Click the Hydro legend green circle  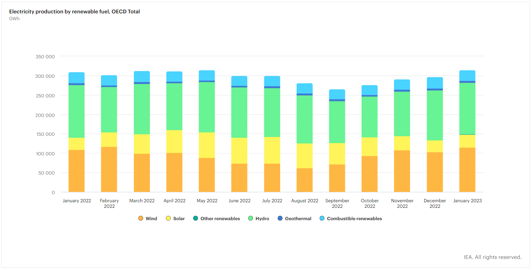click(x=251, y=219)
